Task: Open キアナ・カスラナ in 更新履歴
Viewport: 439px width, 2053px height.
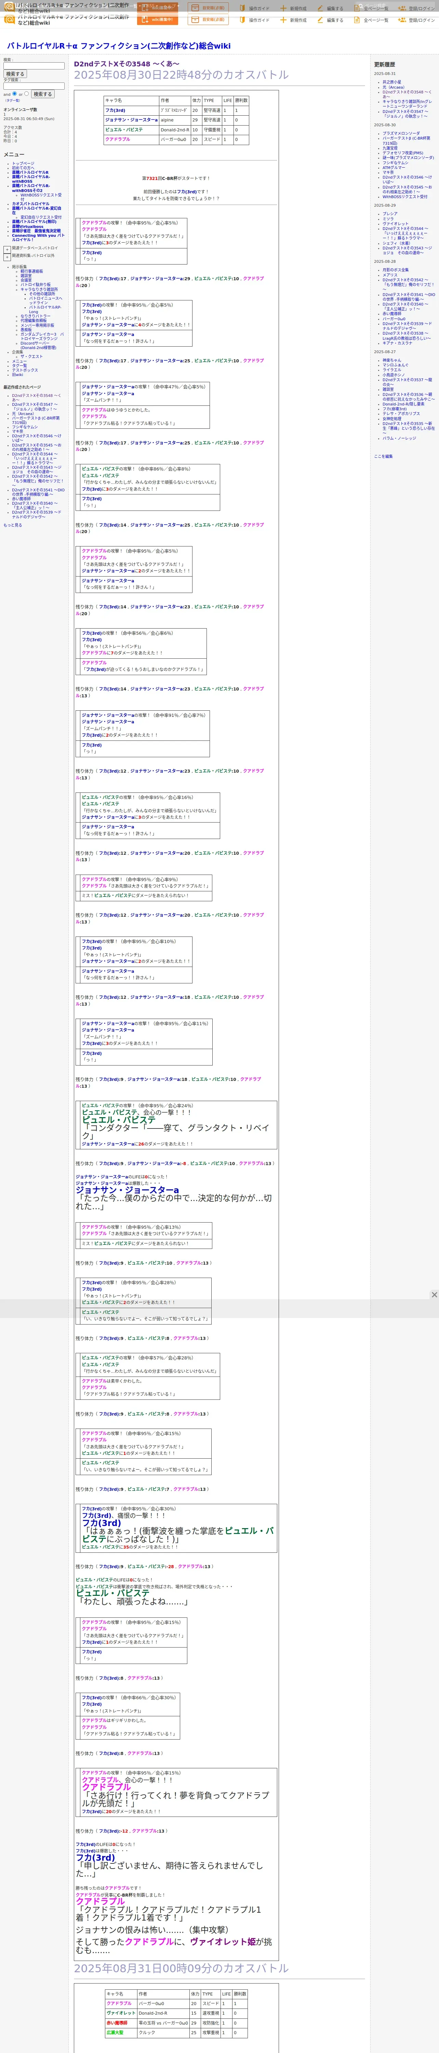Action: (x=398, y=343)
